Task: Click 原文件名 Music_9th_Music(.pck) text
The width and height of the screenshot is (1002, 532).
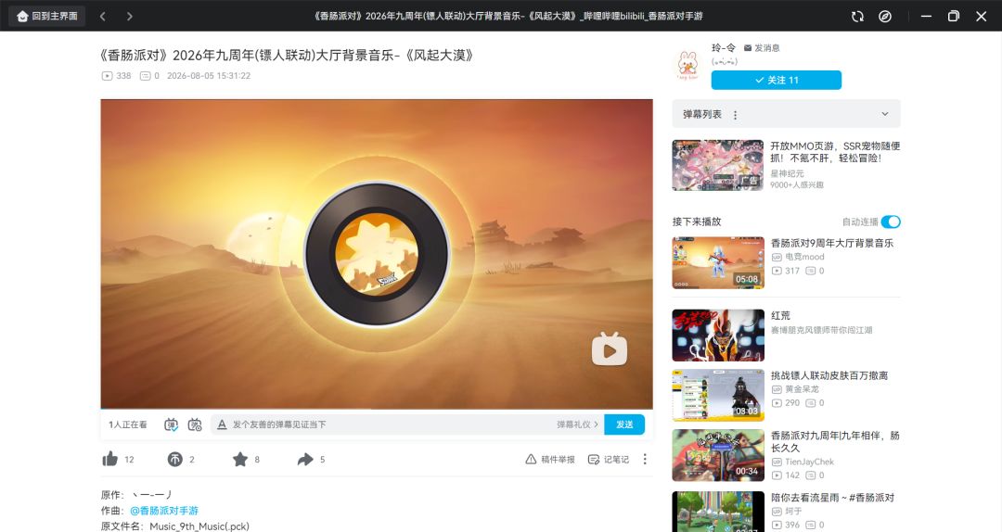Action: point(175,526)
